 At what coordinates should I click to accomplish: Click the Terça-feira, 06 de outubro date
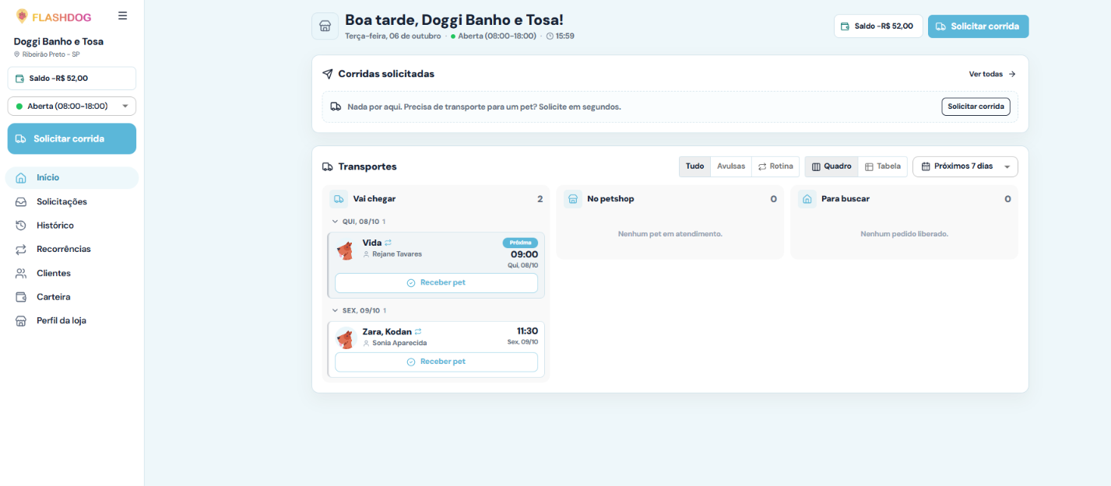click(393, 36)
